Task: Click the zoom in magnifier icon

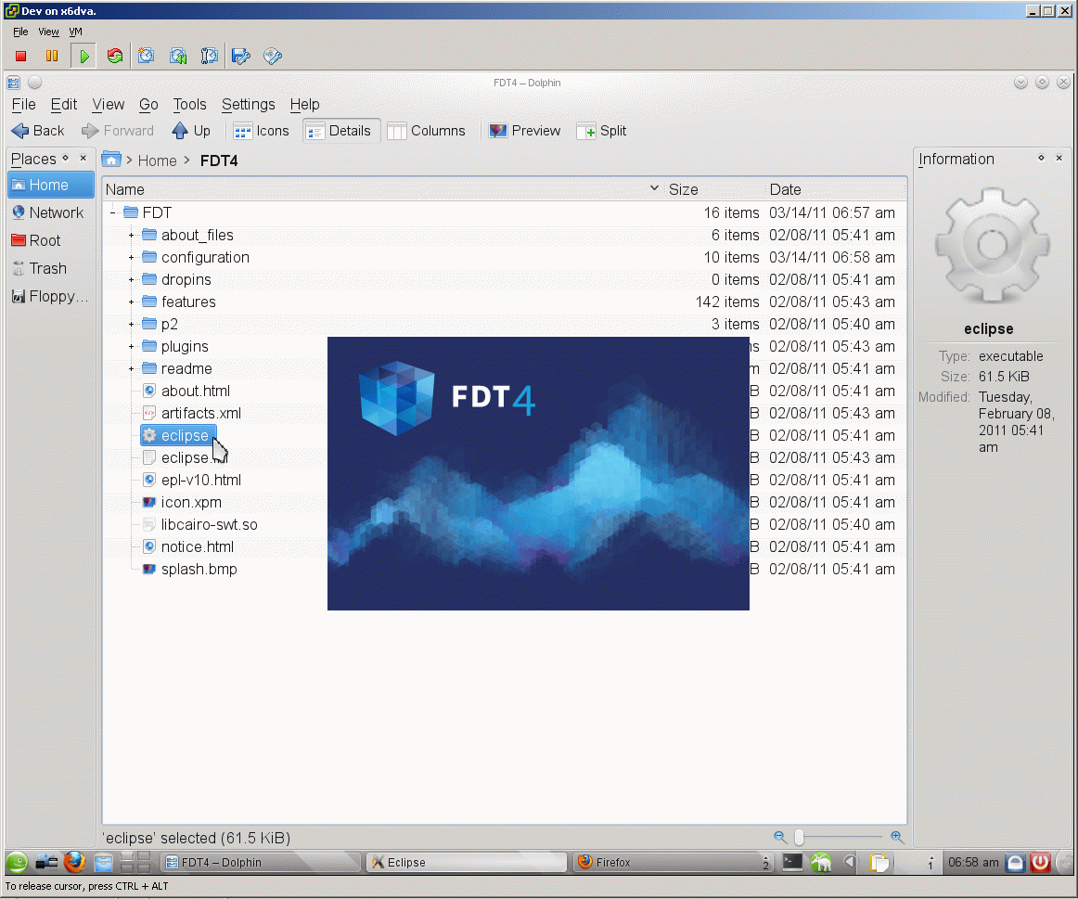Action: [897, 837]
